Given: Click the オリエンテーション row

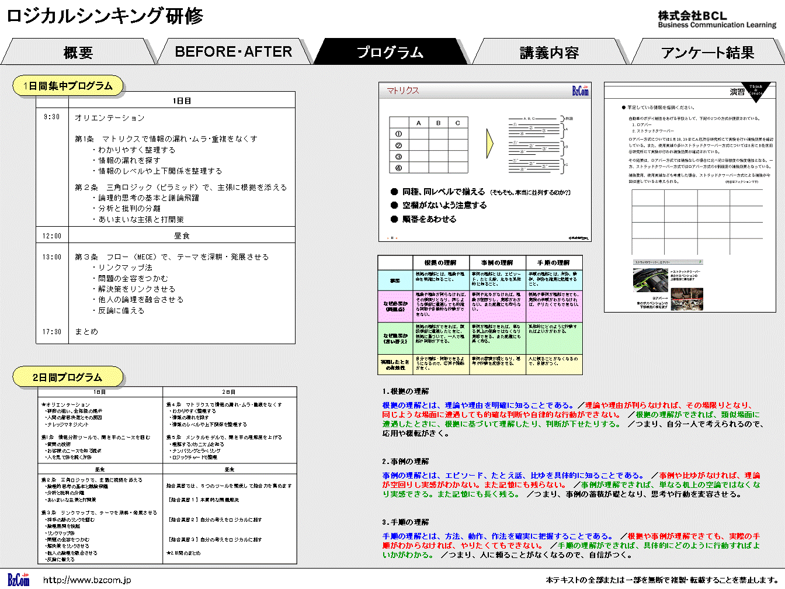Looking at the screenshot, I should (110, 117).
